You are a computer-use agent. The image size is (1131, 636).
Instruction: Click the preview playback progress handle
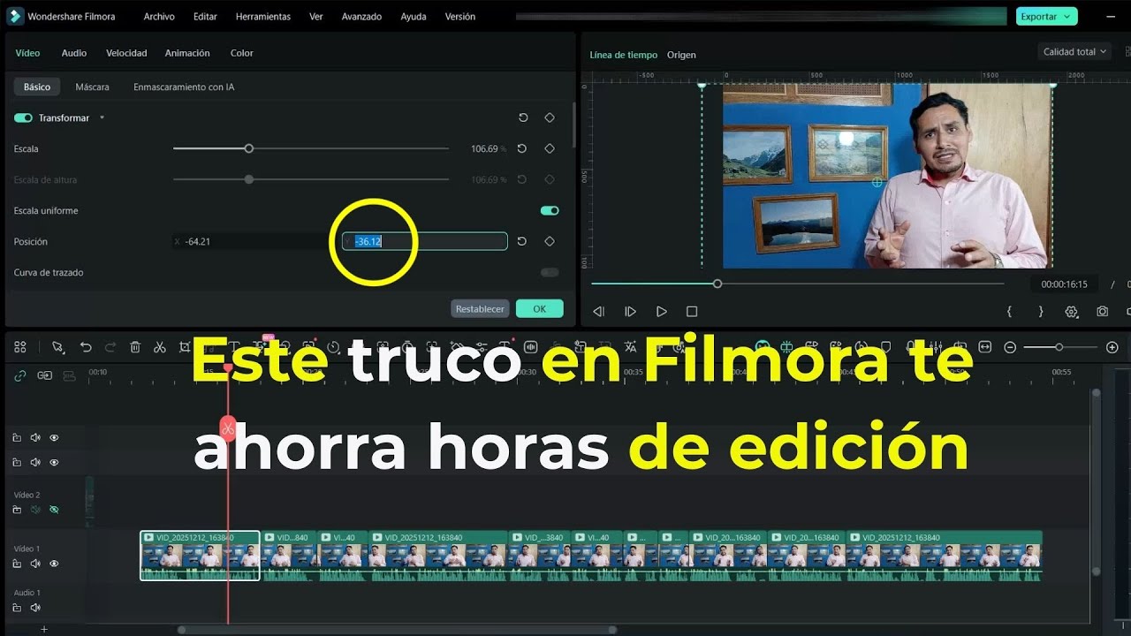[x=717, y=284]
